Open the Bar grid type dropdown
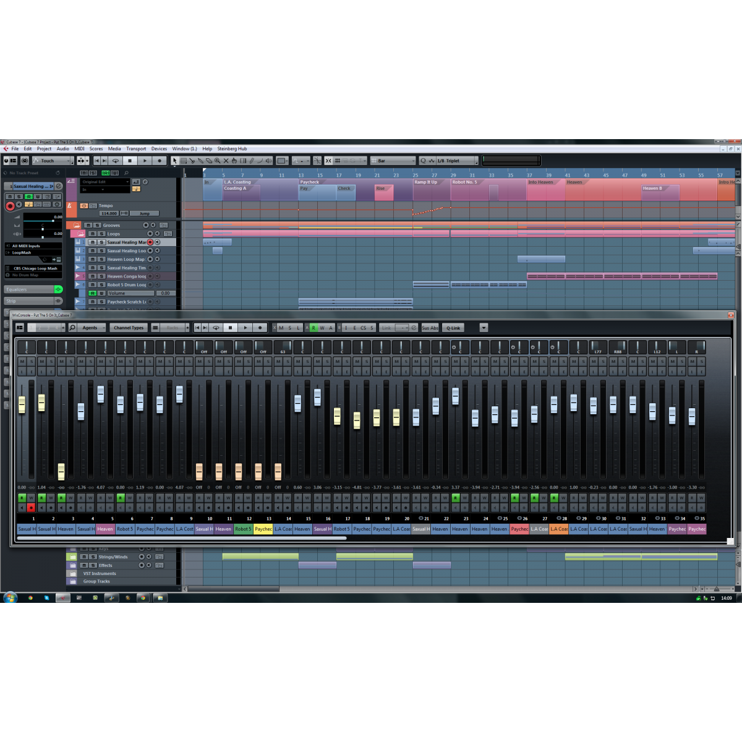The width and height of the screenshot is (742, 742). click(x=393, y=161)
